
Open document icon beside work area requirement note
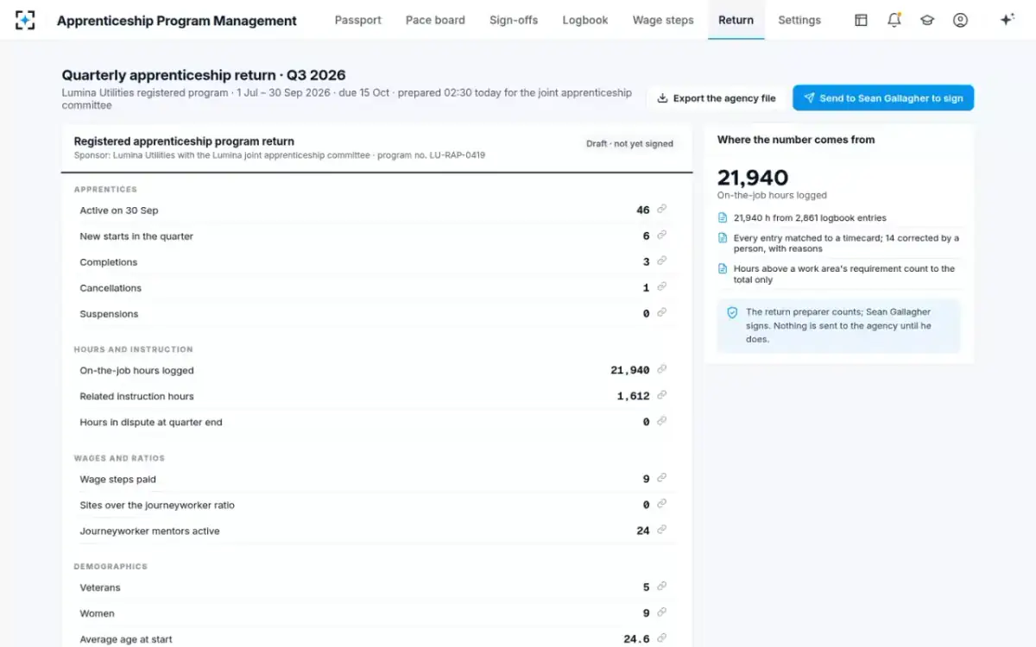tap(723, 269)
